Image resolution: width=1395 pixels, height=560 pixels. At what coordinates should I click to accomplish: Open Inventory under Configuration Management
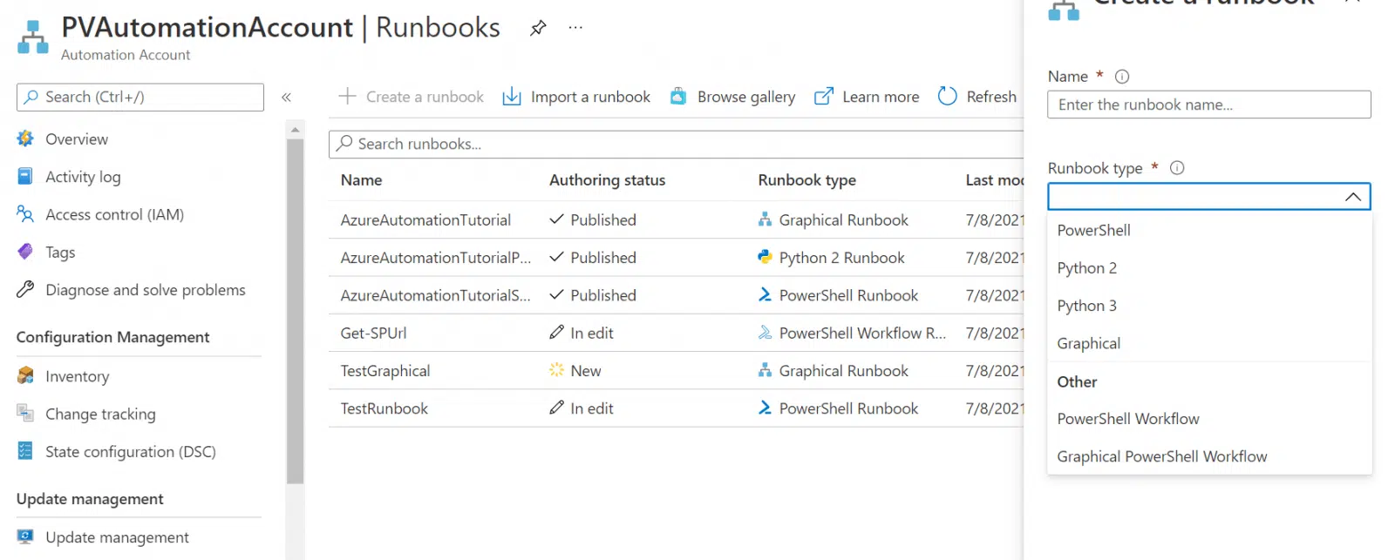[x=77, y=376]
